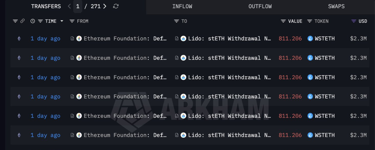Click the document icon before first Ethereum Foundation
The width and height of the screenshot is (375, 150).
point(72,39)
